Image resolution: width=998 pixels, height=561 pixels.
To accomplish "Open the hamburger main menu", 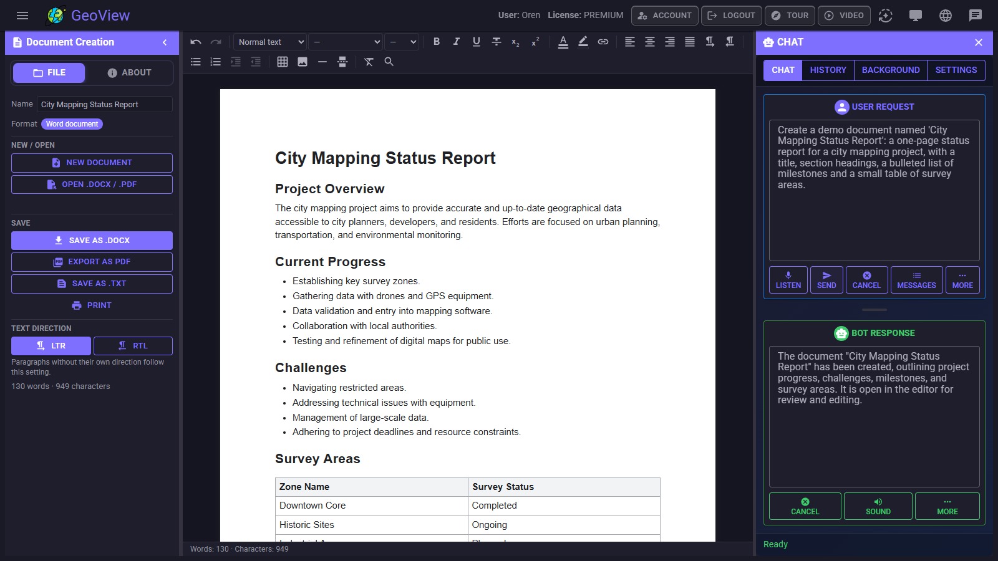I will coord(22,16).
